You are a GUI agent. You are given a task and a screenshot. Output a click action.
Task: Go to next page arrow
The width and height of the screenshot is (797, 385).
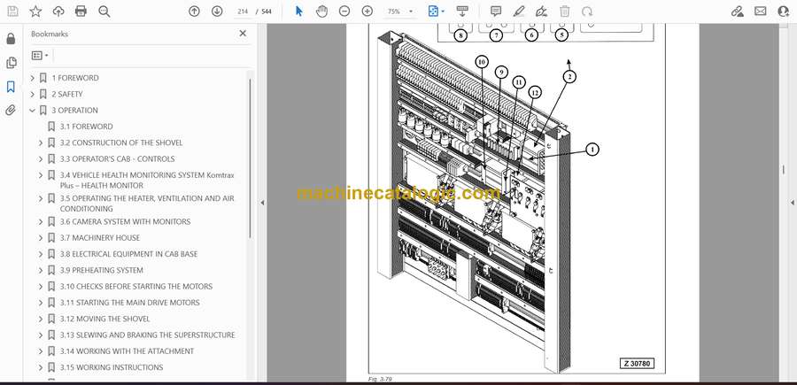217,12
